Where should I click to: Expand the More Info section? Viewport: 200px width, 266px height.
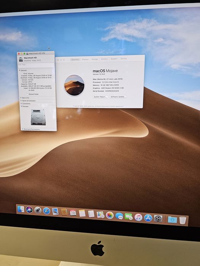21,98
